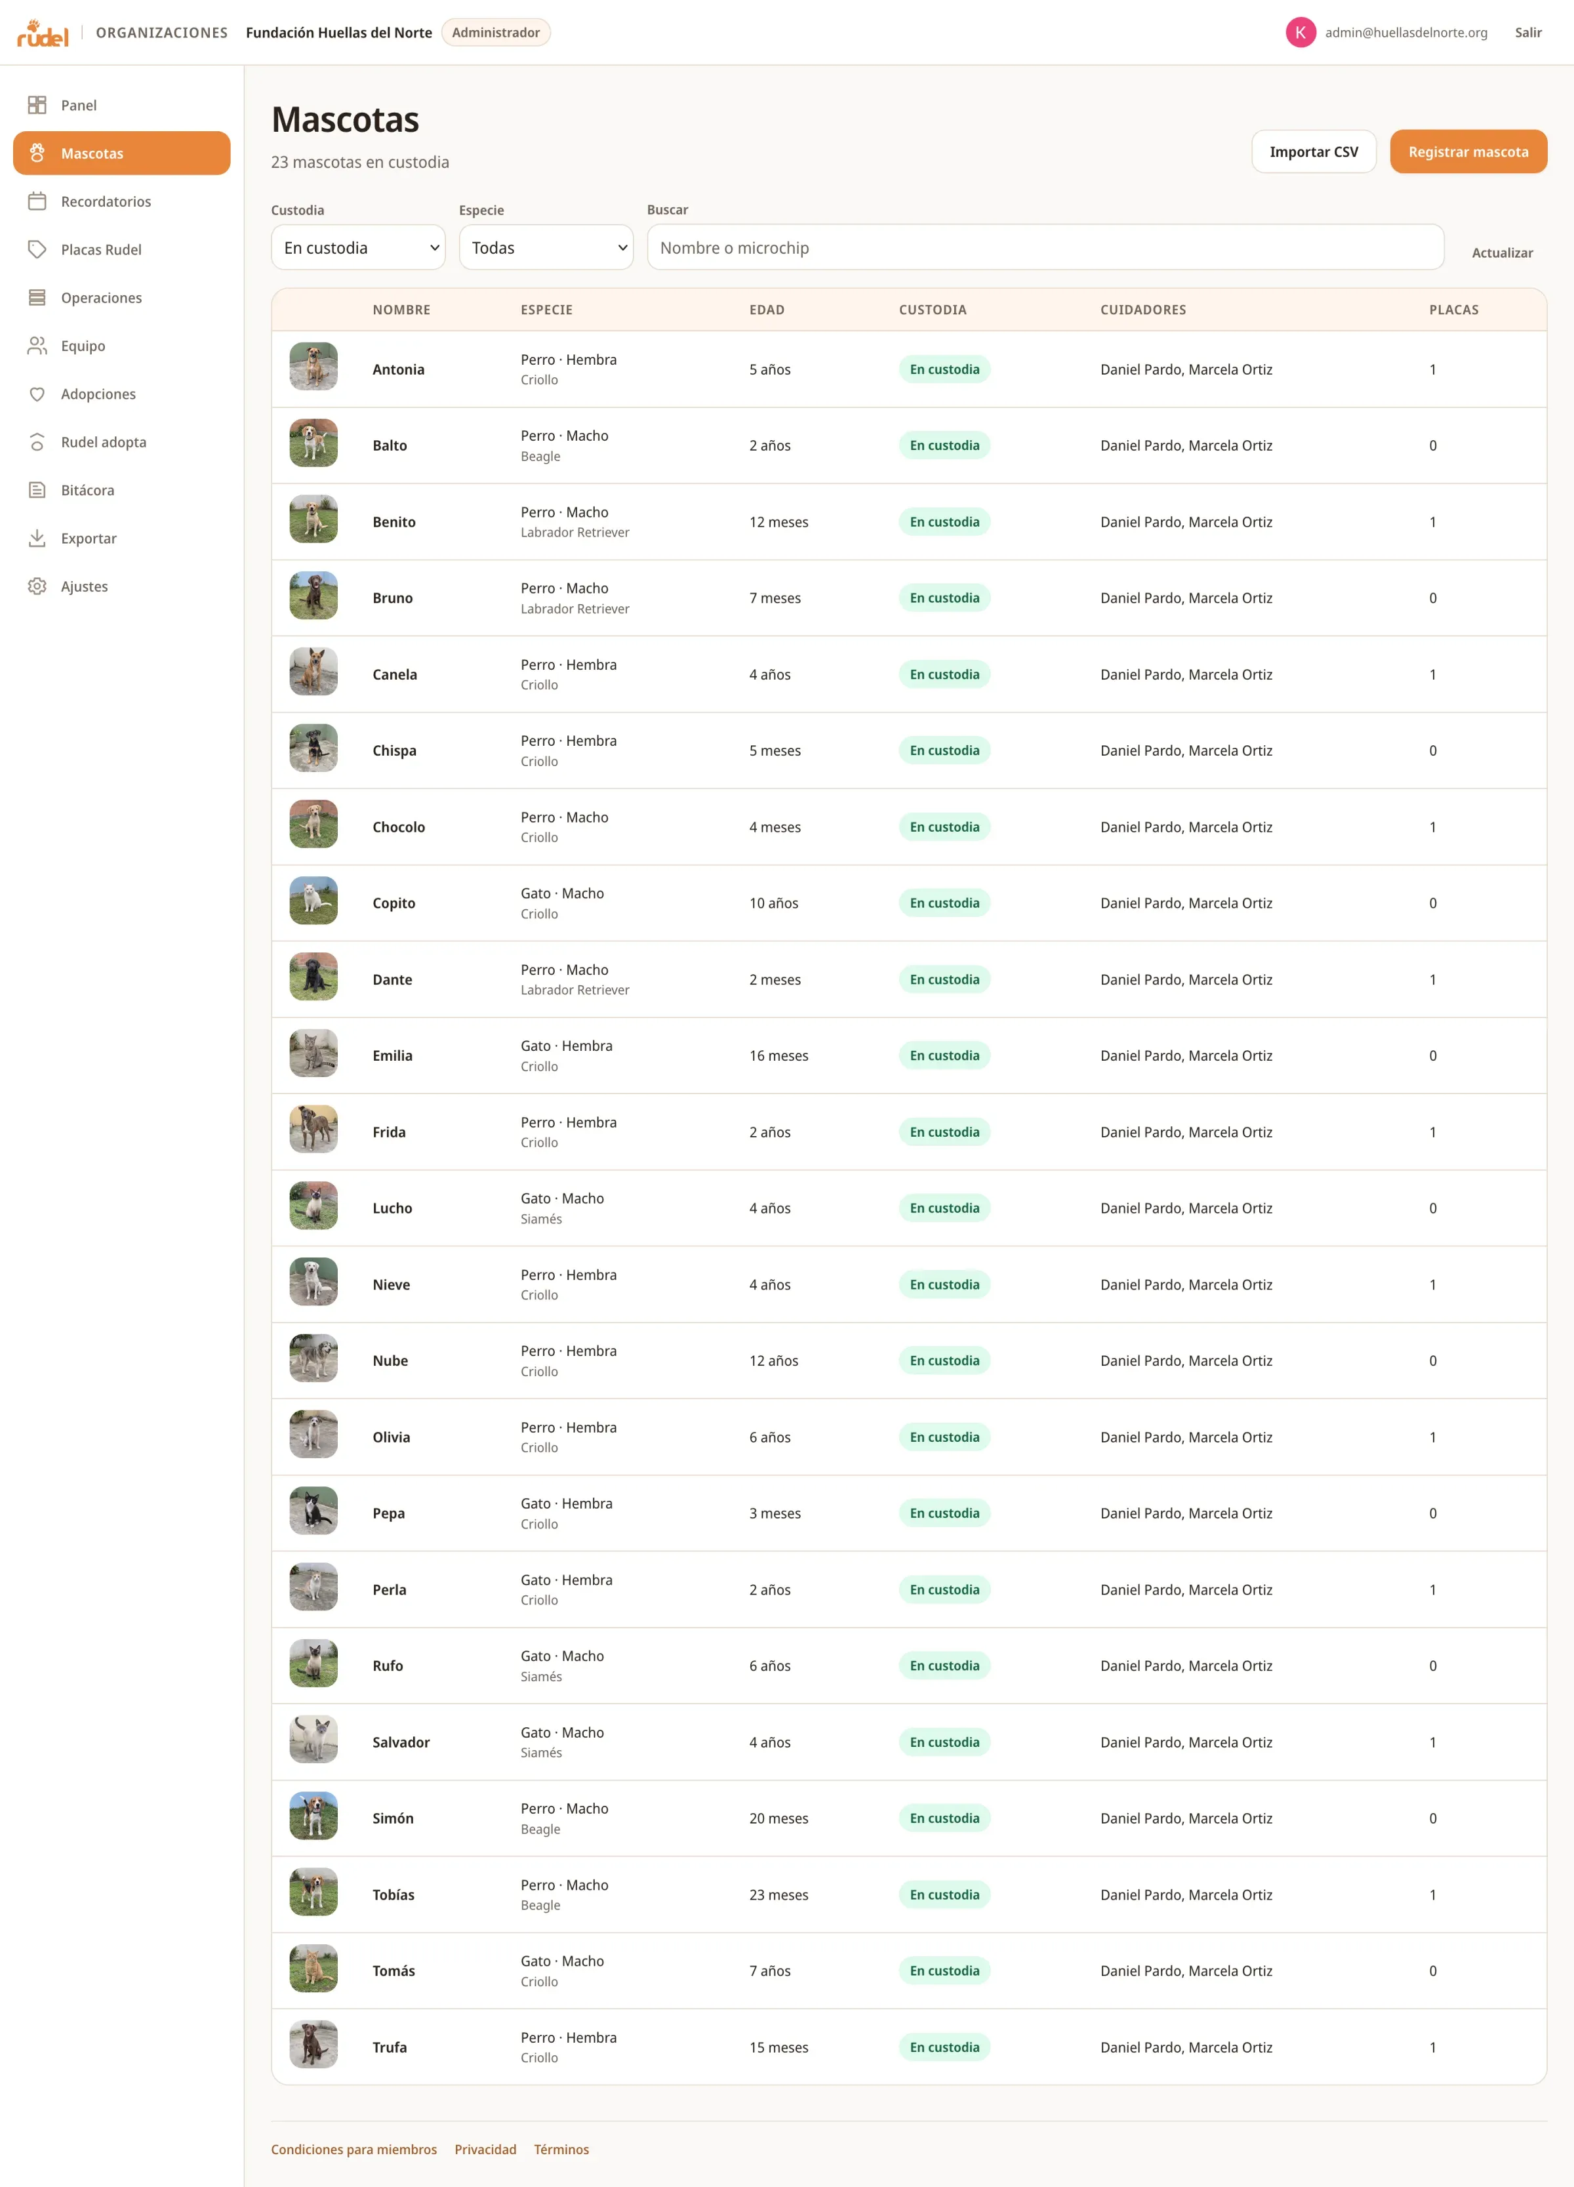The height and width of the screenshot is (2187, 1574).
Task: Click the En custodia badge for Lucho
Action: (x=944, y=1208)
